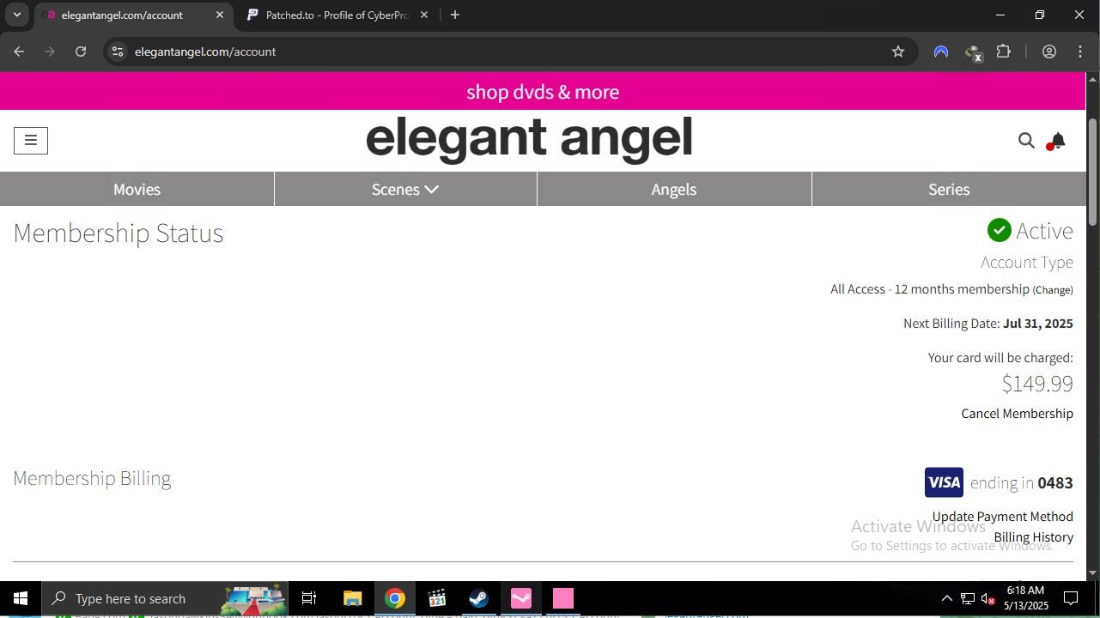1100x618 pixels.
Task: Open Chrome profile avatar icon
Action: (1049, 51)
